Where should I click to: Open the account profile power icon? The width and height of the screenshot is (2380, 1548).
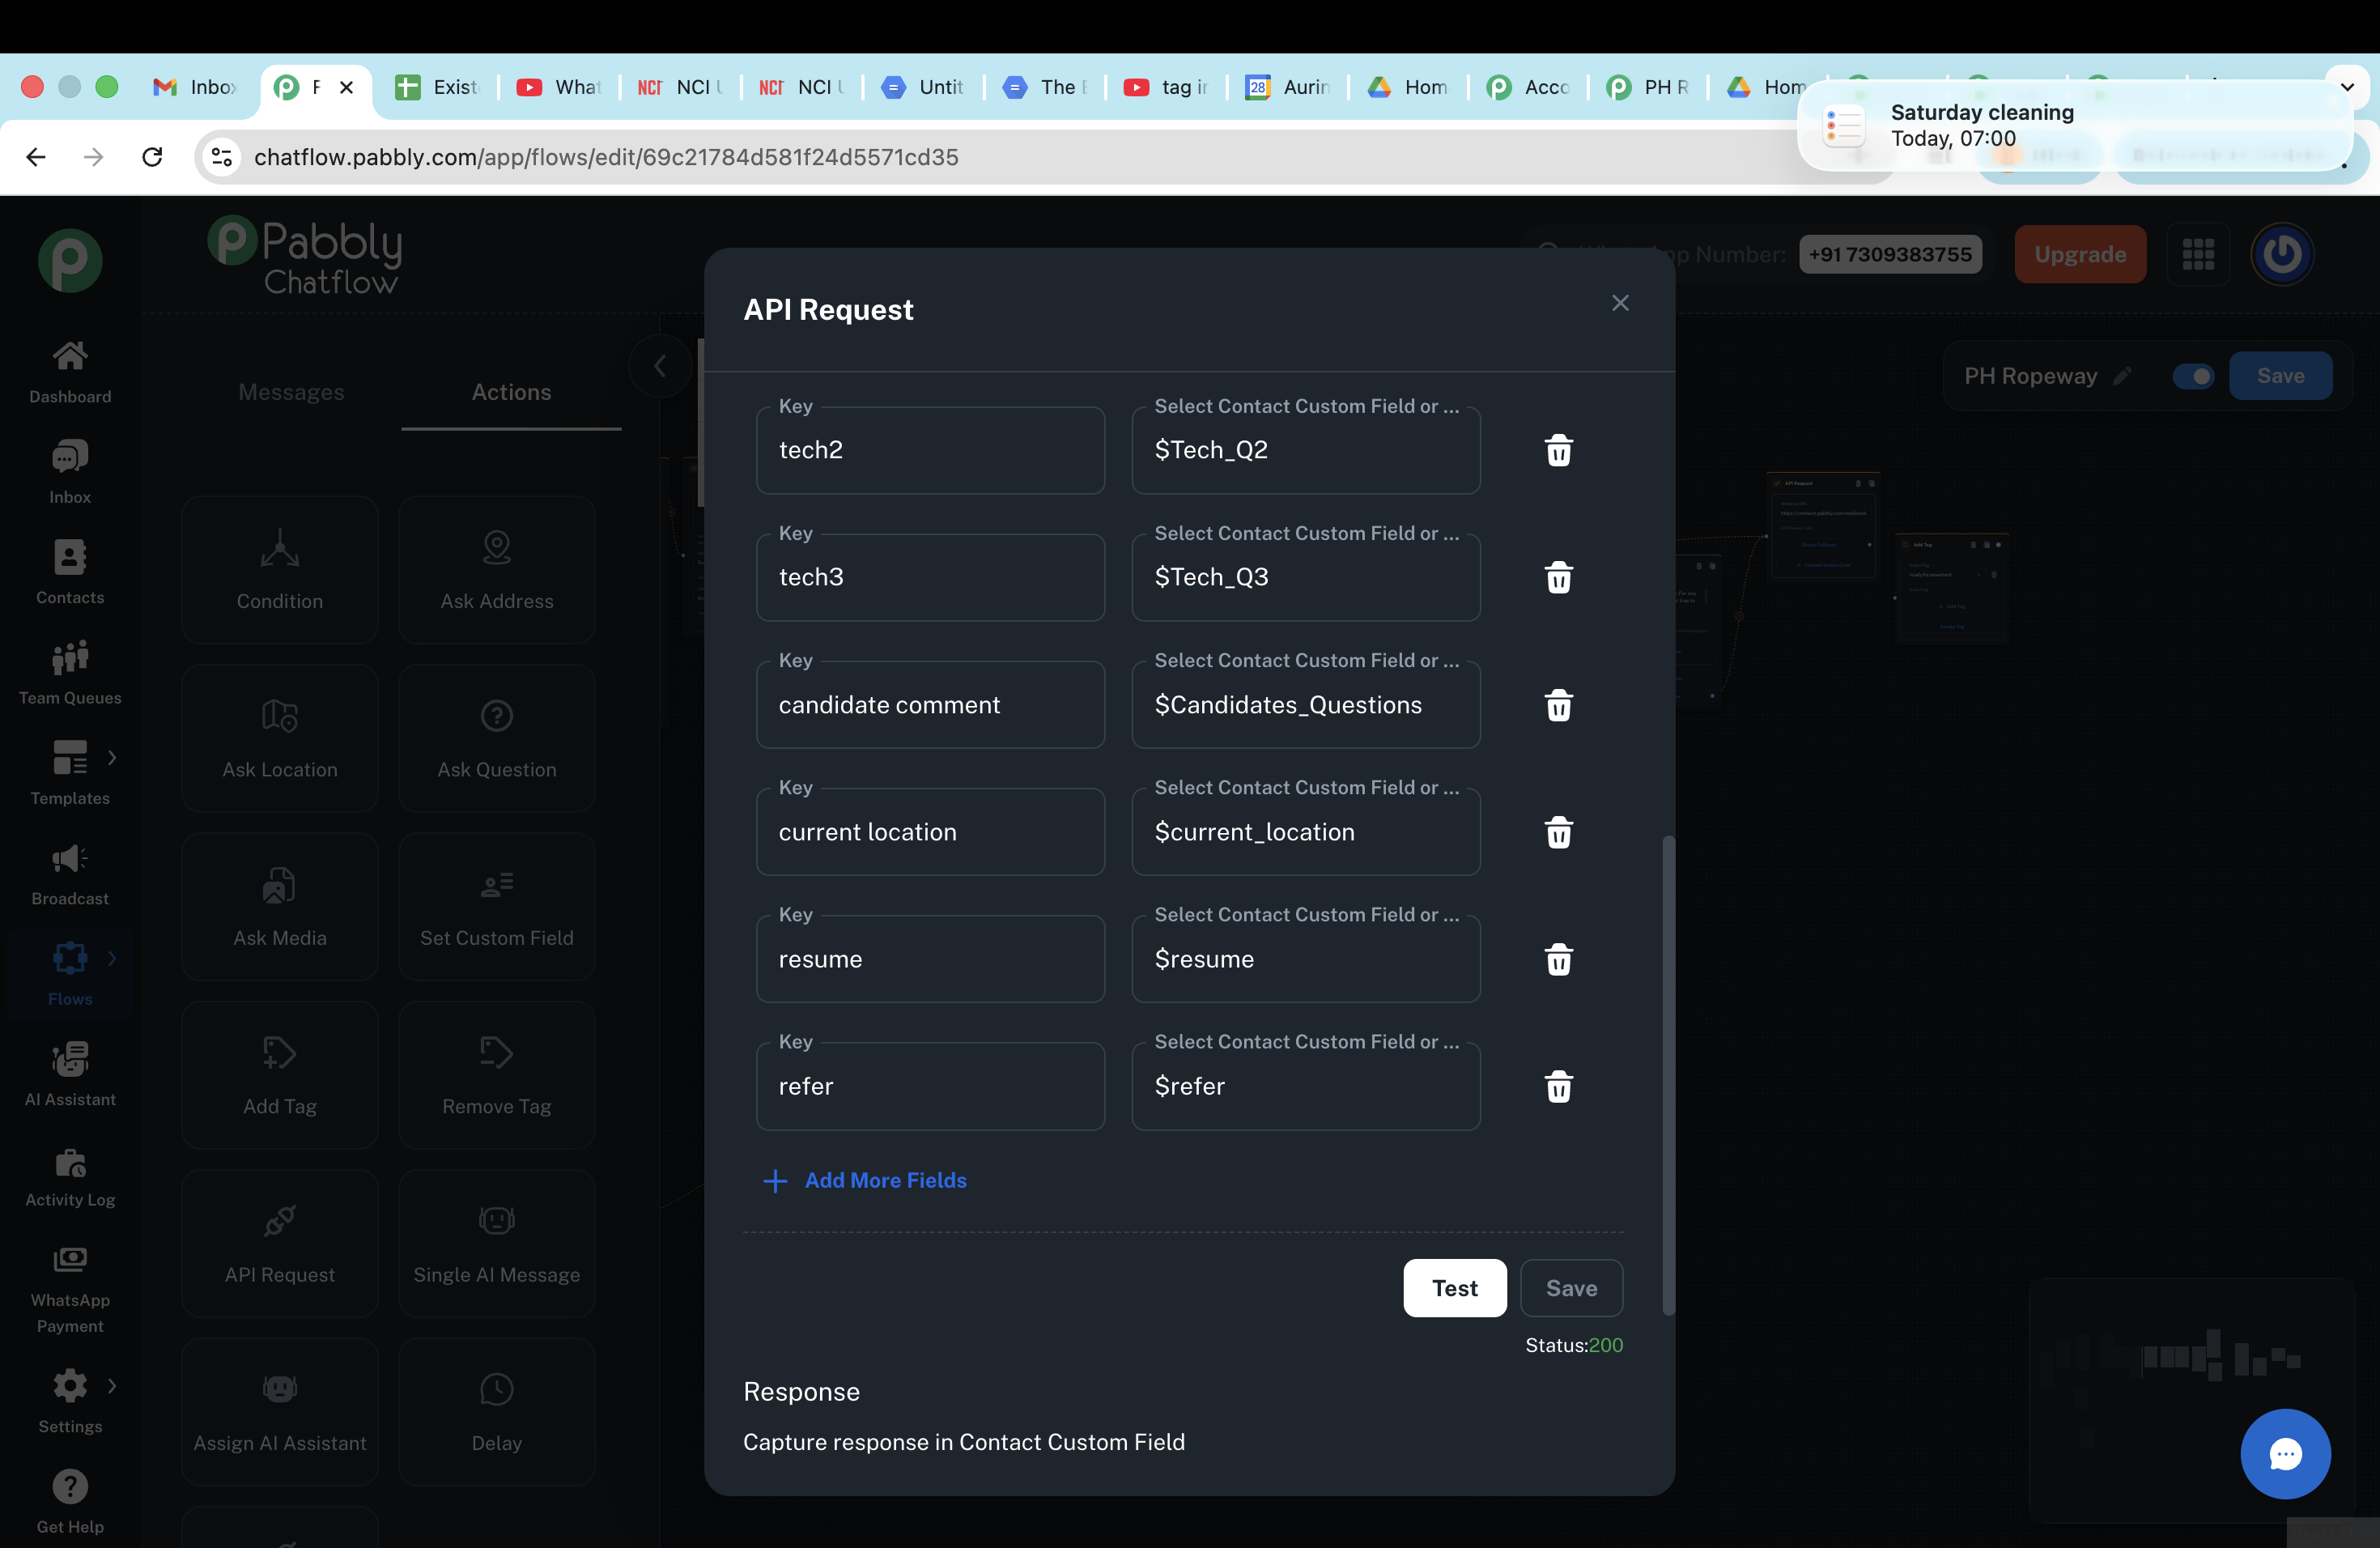(x=2282, y=254)
